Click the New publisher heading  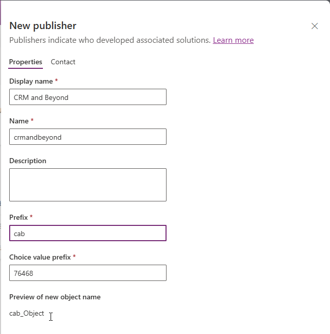coord(43,25)
